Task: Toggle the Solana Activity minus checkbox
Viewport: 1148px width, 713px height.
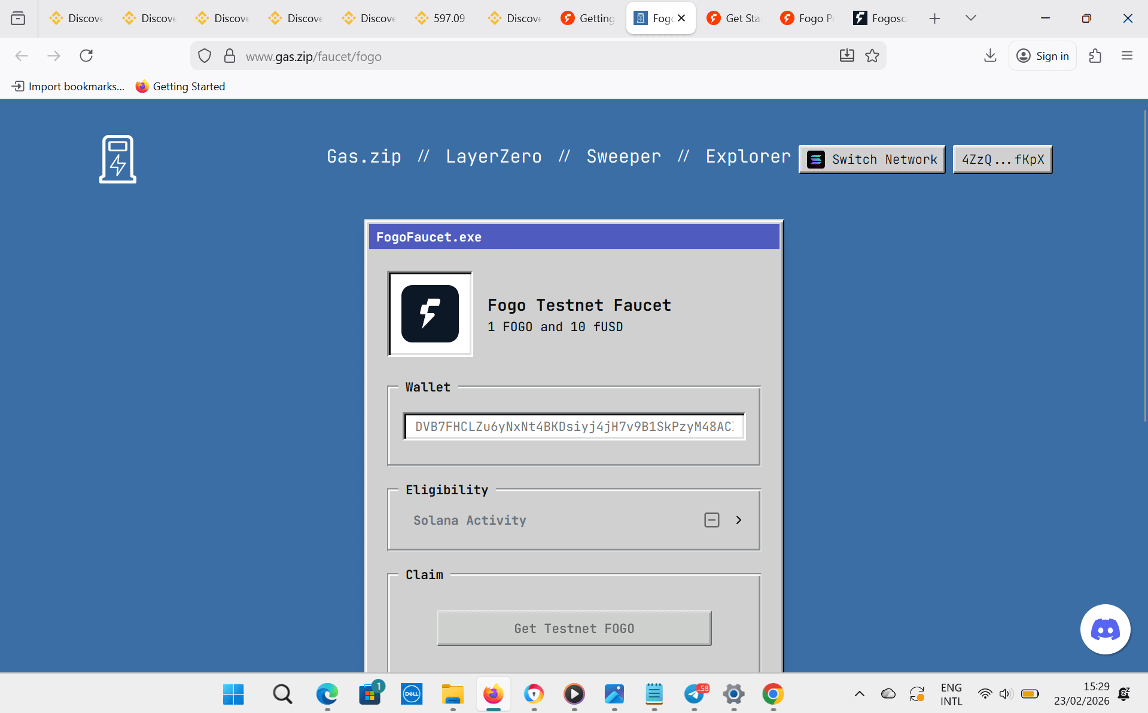Action: [x=712, y=520]
